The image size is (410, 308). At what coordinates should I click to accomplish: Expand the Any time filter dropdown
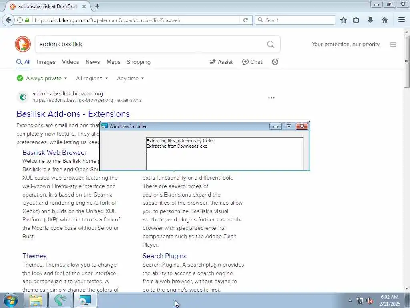pyautogui.click(x=131, y=78)
